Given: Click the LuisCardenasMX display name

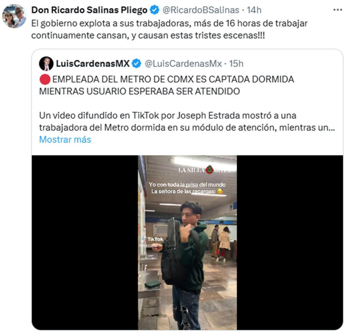Looking at the screenshot, I should (93, 64).
